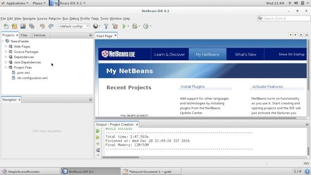
Task: Click the scroll documents right arrow
Action: coord(295,35)
